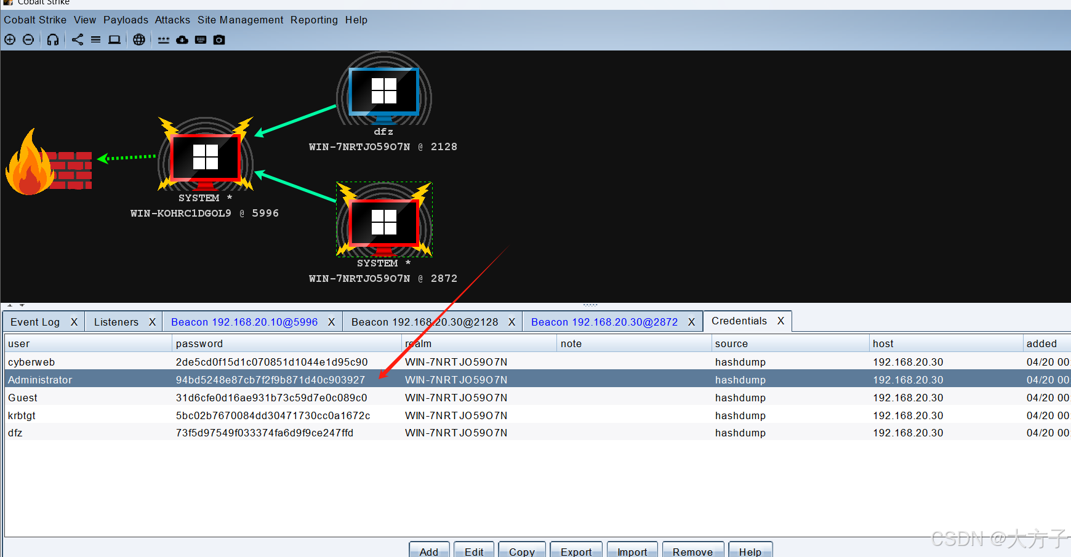Select the krbtgt credential row
Screen dimensions: 1071x557
click(x=538, y=415)
